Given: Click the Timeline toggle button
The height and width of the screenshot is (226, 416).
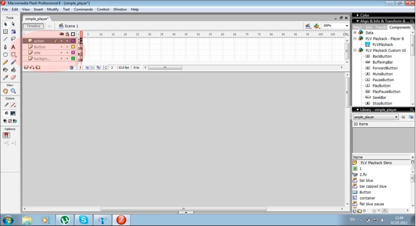Looking at the screenshot, I should 33,26.
